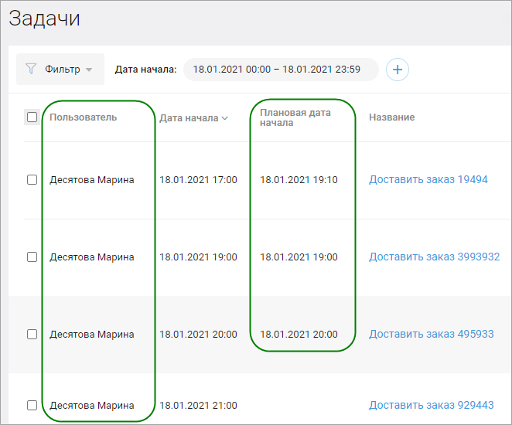Screen dimensions: 512x425
Task: Open link Доставить заказ 495933
Action: coord(431,335)
